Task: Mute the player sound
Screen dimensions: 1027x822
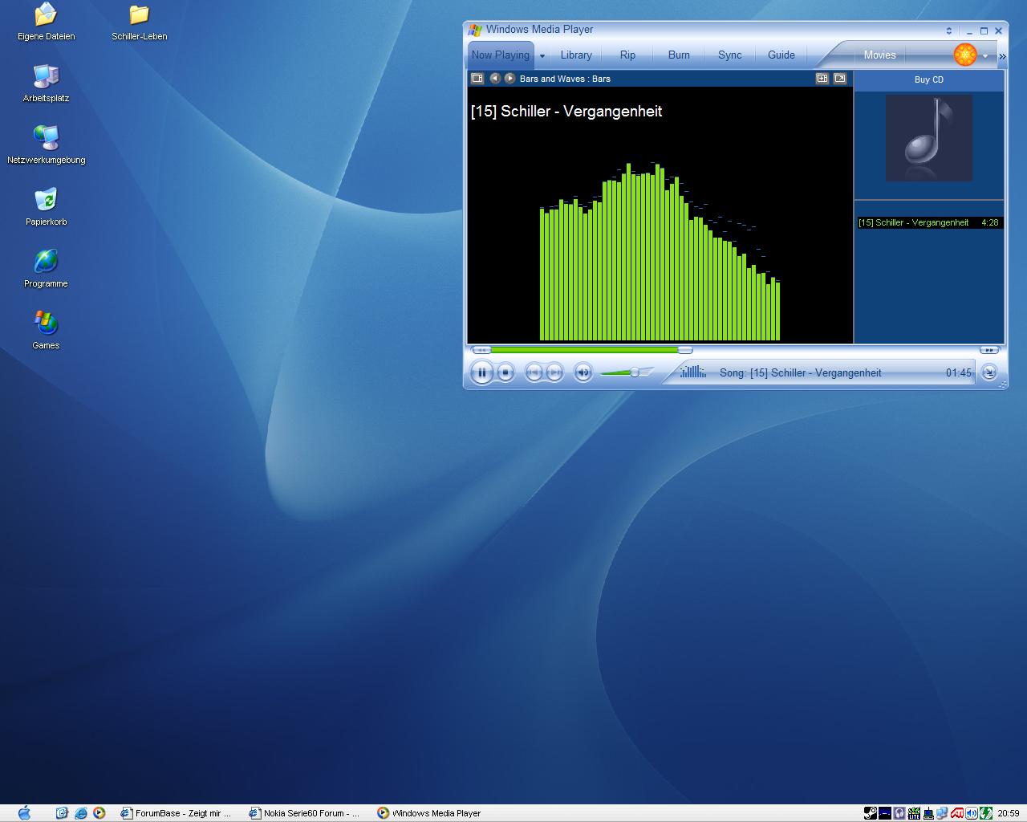Action: (x=583, y=372)
